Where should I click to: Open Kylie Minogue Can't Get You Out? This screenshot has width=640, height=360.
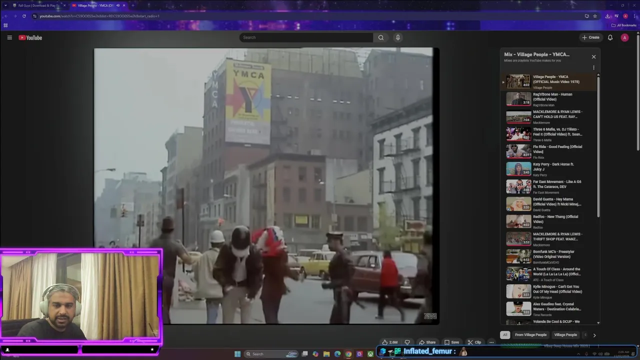click(548, 291)
